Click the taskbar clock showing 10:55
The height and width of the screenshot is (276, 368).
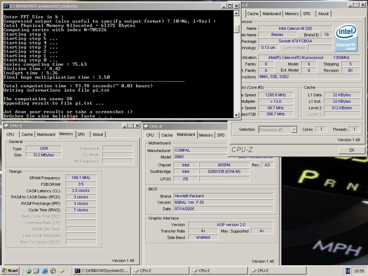pyautogui.click(x=359, y=271)
